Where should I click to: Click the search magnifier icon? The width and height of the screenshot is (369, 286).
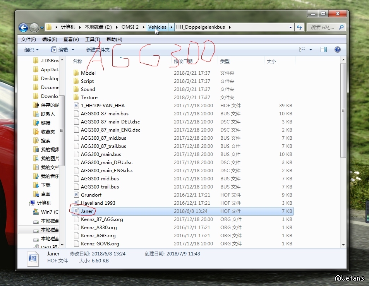(x=341, y=27)
